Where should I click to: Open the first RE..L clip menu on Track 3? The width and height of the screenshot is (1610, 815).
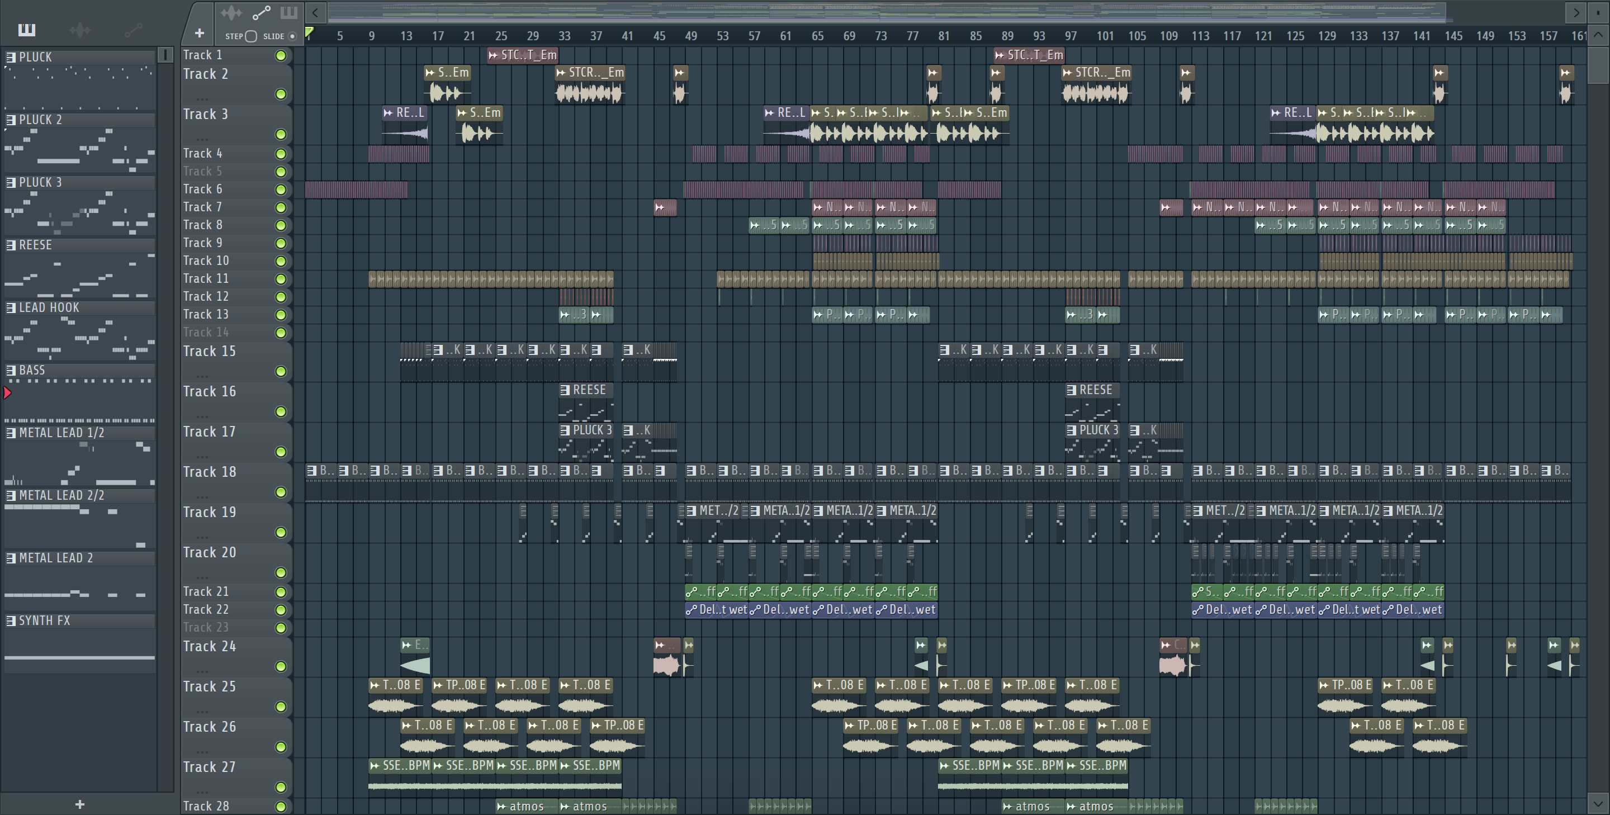(388, 113)
